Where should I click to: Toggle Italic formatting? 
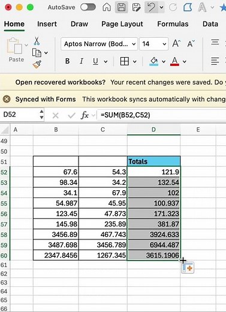tap(82, 61)
